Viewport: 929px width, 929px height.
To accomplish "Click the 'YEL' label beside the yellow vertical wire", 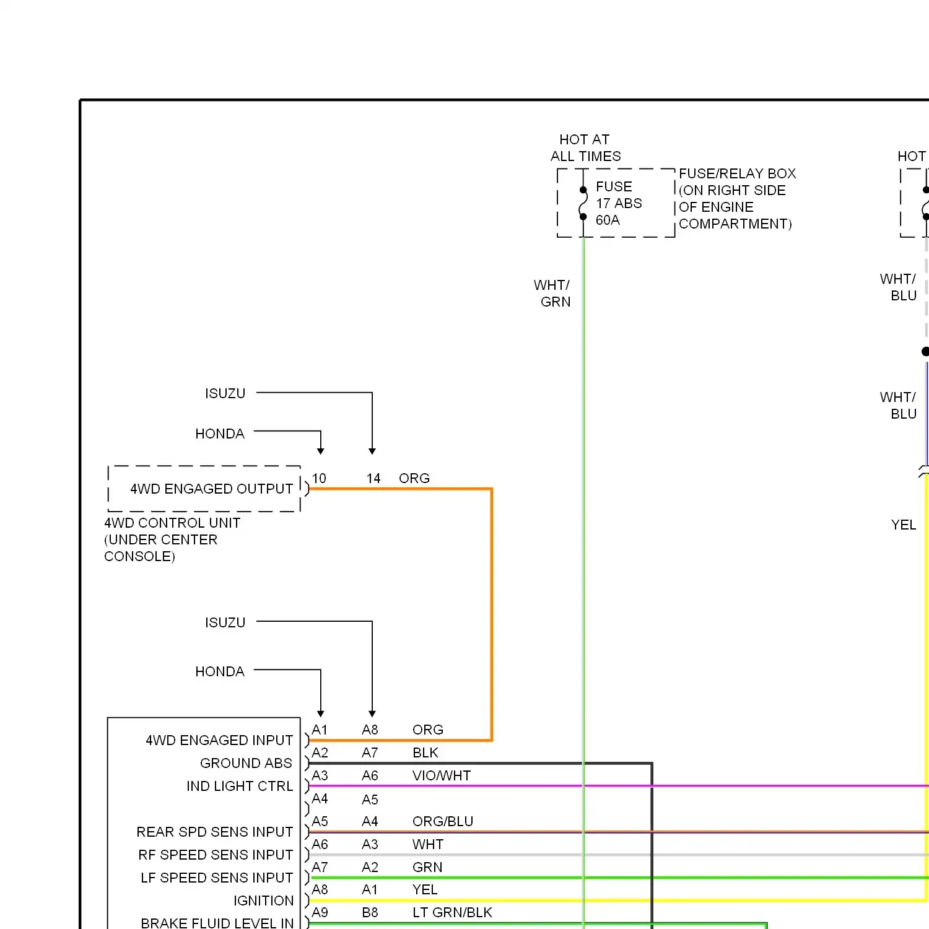I will (x=904, y=525).
